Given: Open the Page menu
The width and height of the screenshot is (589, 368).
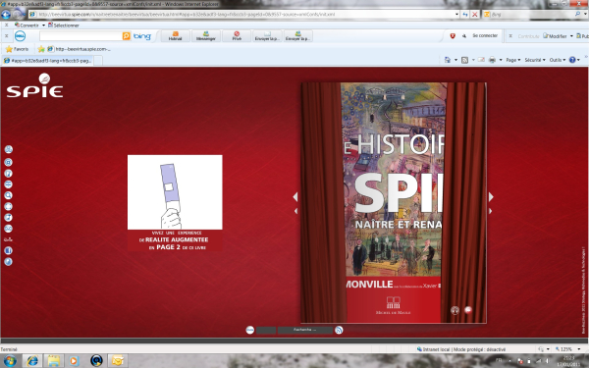Looking at the screenshot, I should point(513,60).
